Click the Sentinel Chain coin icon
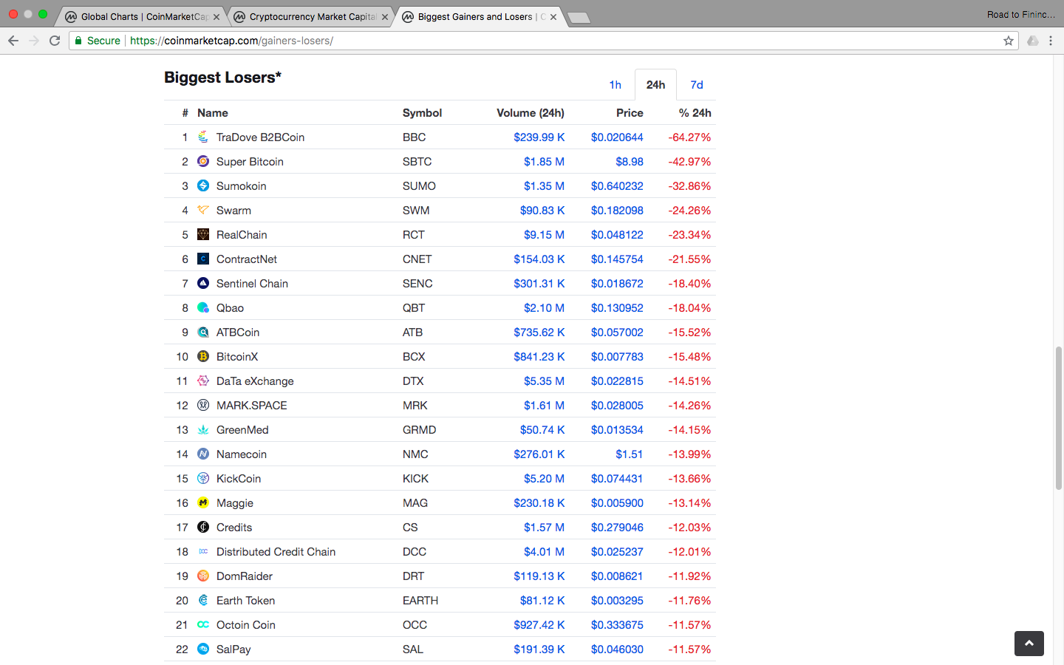The image size is (1064, 665). (203, 283)
